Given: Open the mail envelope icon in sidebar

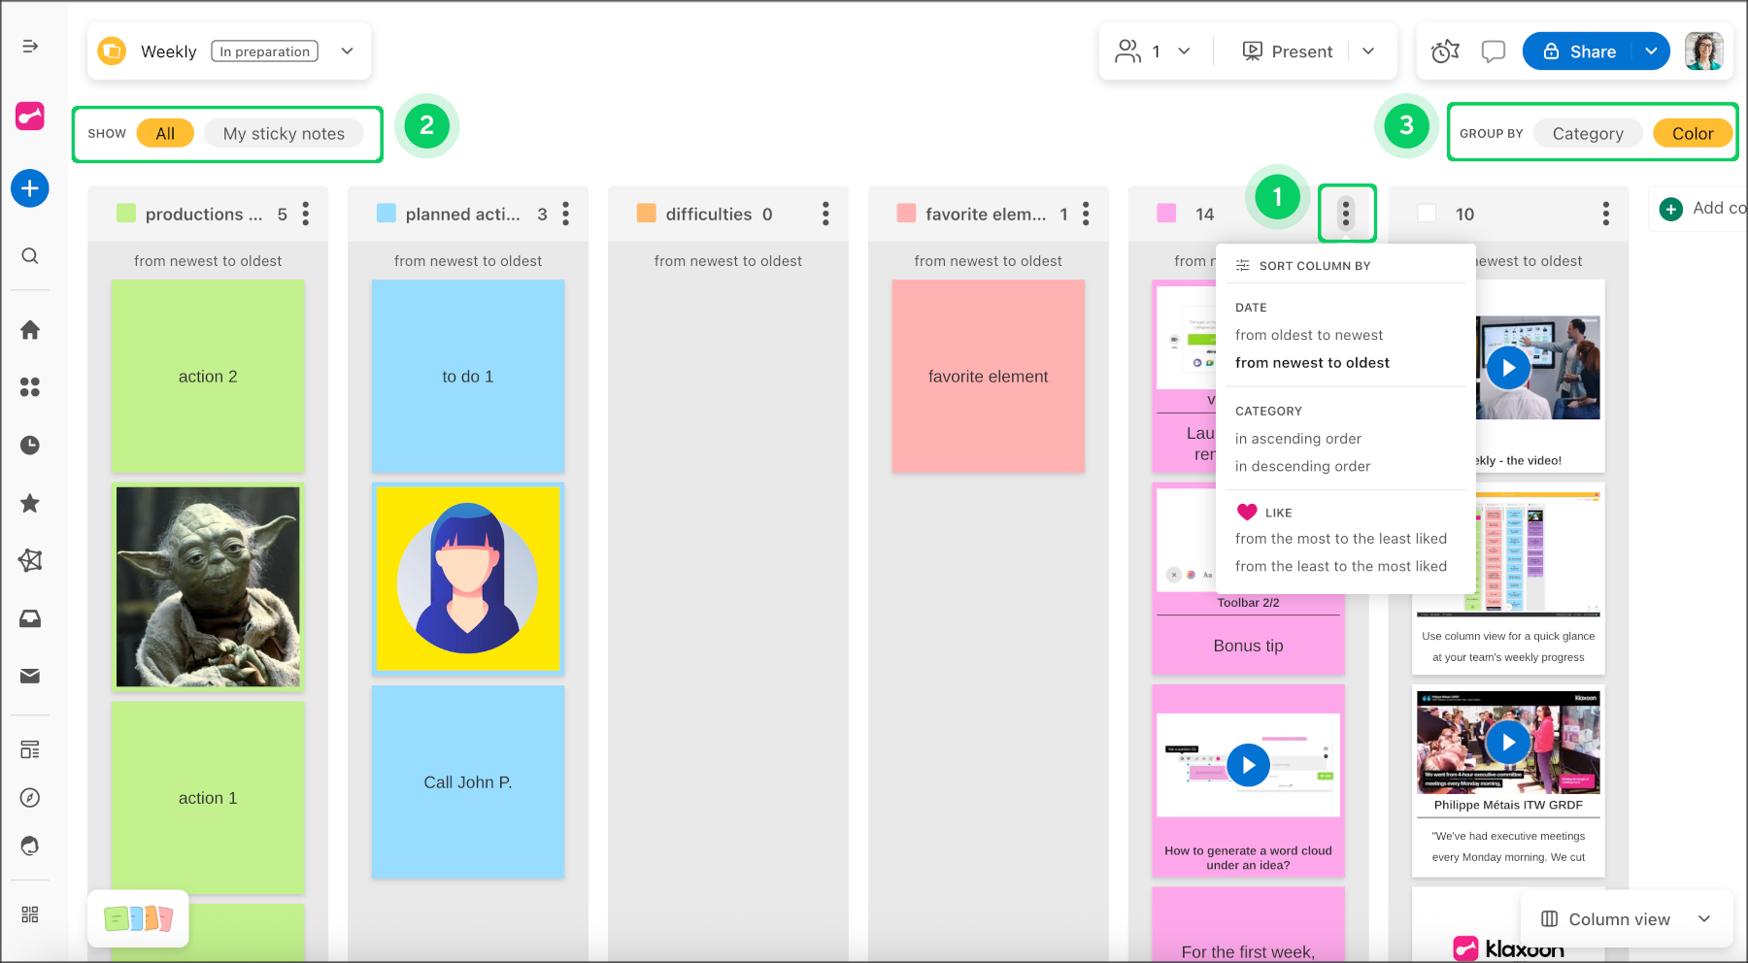Looking at the screenshot, I should [x=30, y=676].
